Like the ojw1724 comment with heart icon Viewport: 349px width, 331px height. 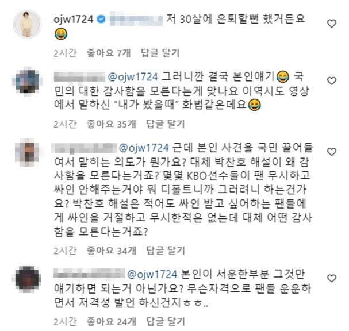click(x=332, y=24)
